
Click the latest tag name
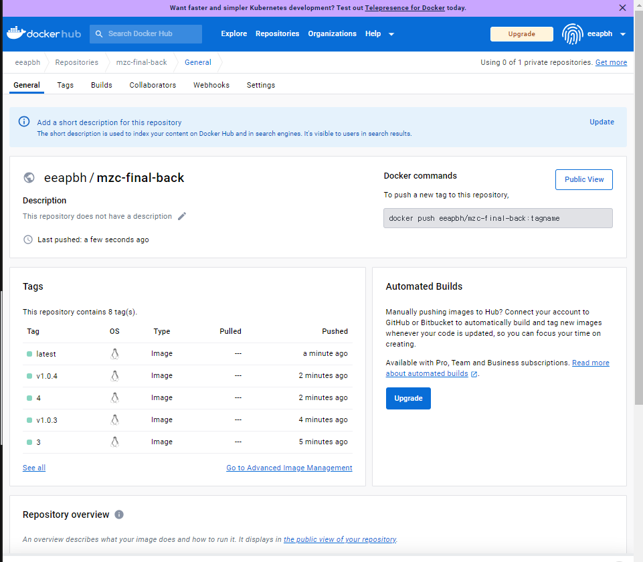click(46, 354)
